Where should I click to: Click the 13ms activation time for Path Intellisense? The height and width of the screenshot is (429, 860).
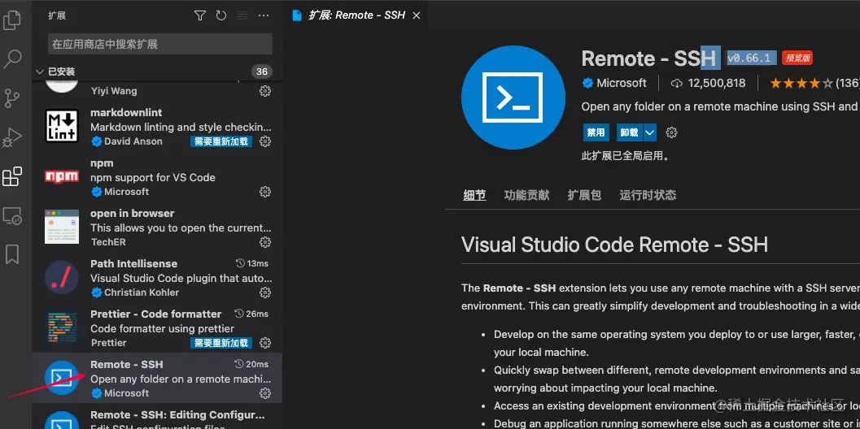[251, 263]
